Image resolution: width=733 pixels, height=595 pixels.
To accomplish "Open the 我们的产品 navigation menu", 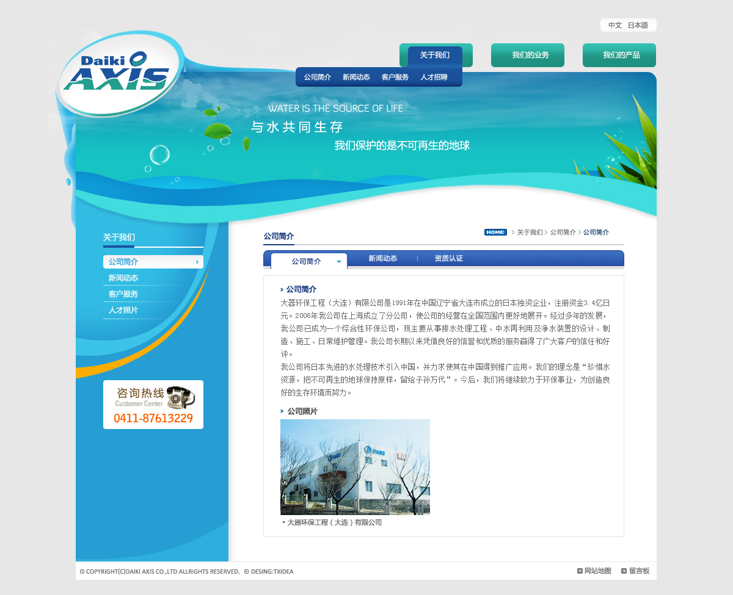I will coord(619,56).
